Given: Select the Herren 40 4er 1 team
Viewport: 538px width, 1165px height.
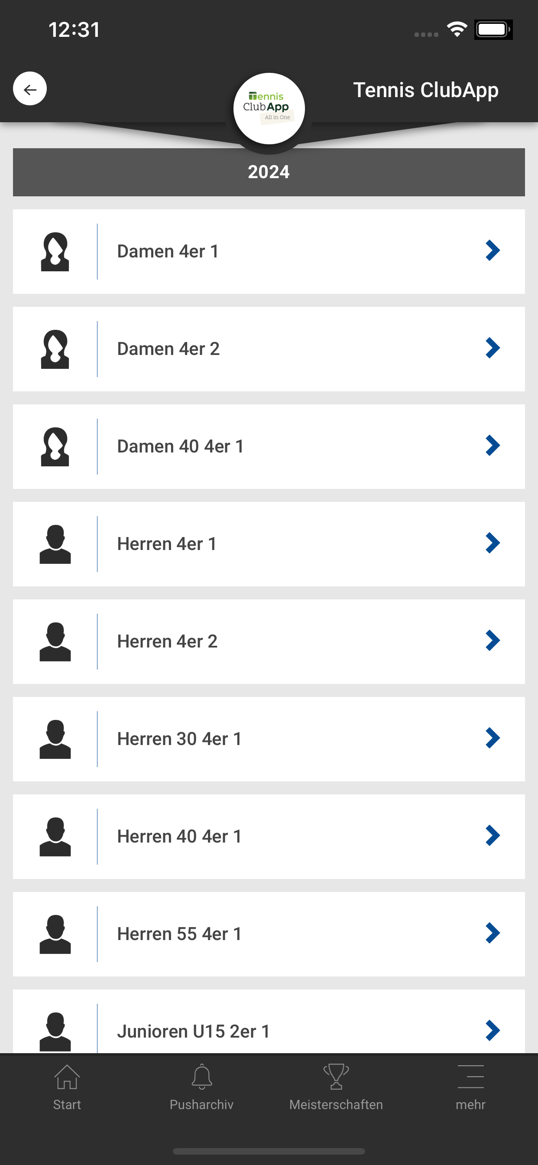Looking at the screenshot, I should [269, 836].
